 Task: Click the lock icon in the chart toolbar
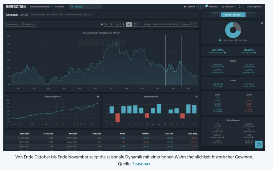pyautogui.click(x=123, y=24)
